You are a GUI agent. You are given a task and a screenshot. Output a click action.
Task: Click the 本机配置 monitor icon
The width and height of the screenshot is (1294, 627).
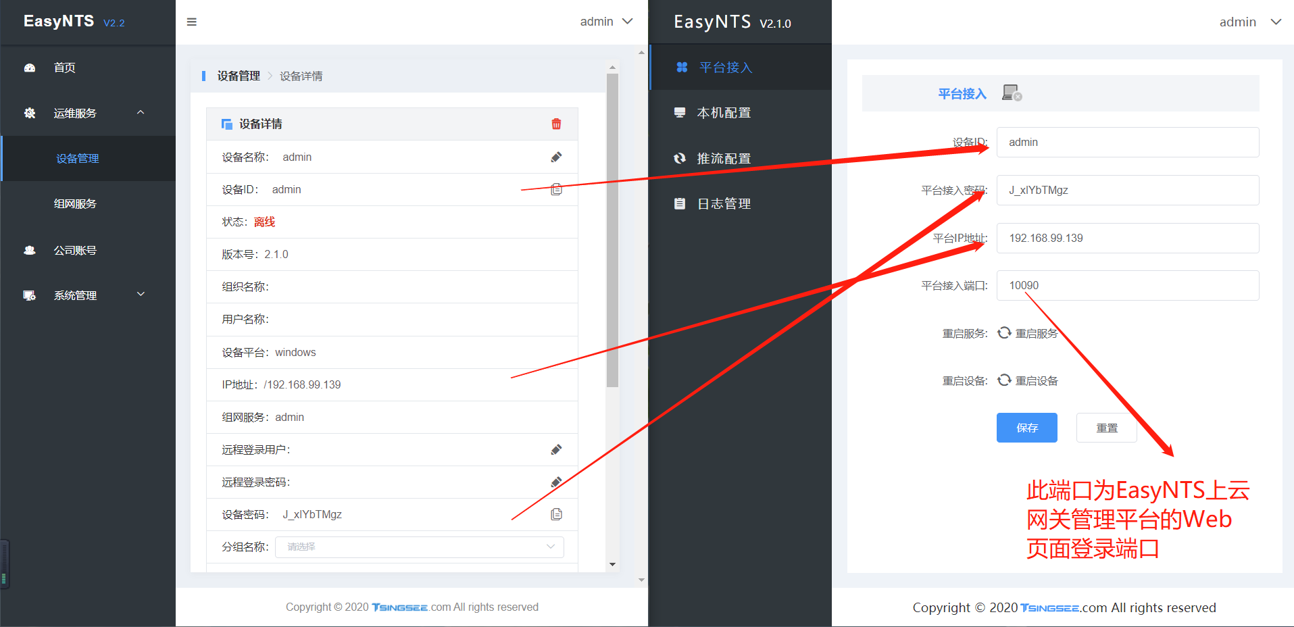680,112
